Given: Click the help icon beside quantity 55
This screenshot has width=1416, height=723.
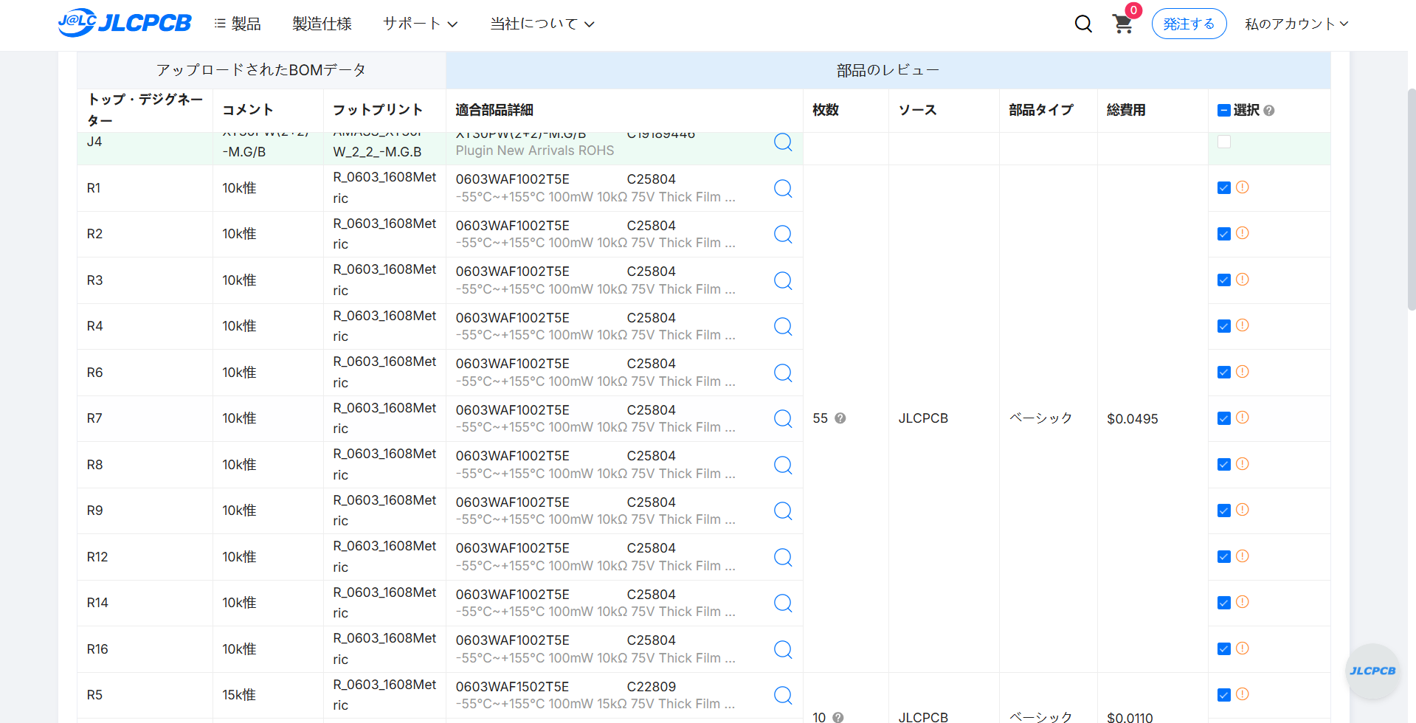Looking at the screenshot, I should pyautogui.click(x=840, y=418).
